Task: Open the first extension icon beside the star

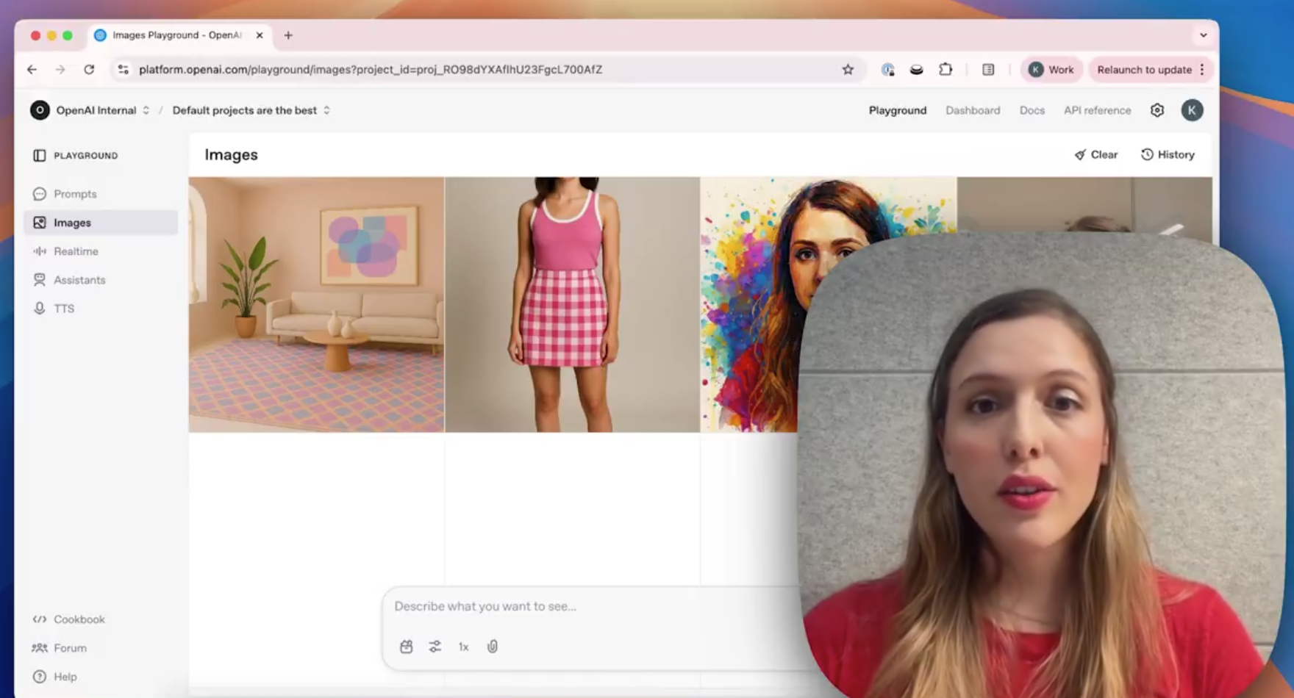Action: coord(888,70)
